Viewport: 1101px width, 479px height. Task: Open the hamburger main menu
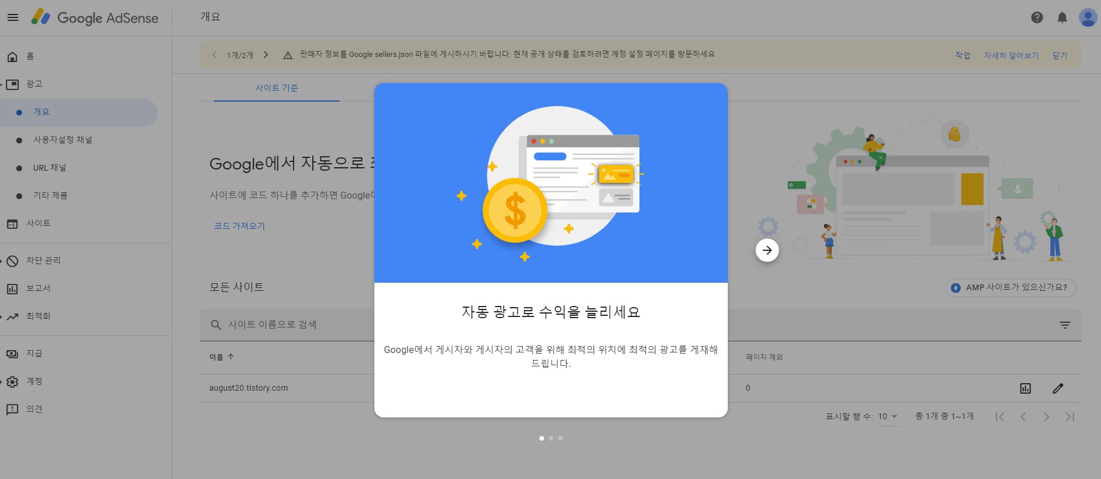click(13, 17)
